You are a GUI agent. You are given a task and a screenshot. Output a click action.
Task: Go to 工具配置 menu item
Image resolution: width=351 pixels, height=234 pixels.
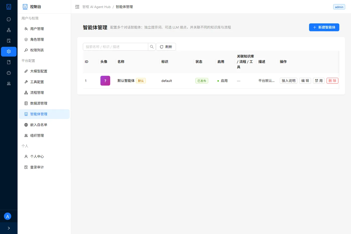coord(44,82)
